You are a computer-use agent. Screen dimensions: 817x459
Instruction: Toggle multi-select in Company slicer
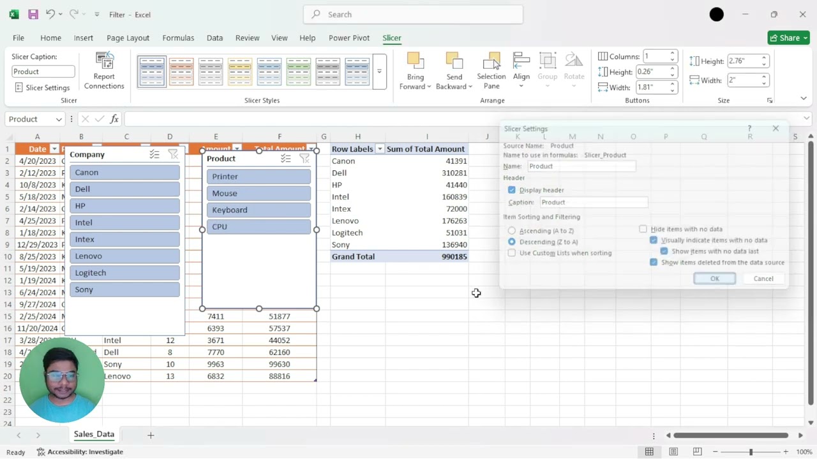[x=154, y=154]
